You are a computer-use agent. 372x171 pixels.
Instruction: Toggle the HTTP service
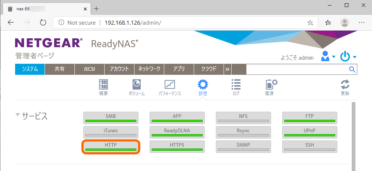(x=111, y=147)
